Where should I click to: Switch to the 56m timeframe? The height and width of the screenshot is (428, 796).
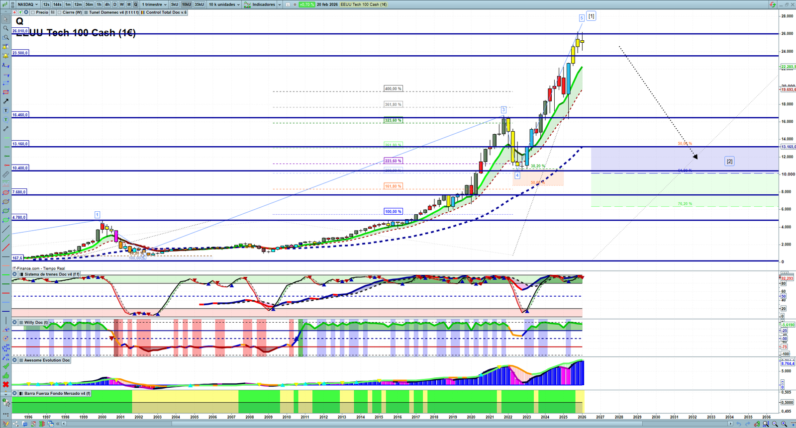[x=89, y=4]
